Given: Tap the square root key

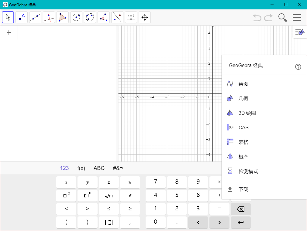Looking at the screenshot, I should pos(109,195).
